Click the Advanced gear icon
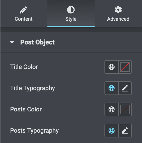 [118, 10]
